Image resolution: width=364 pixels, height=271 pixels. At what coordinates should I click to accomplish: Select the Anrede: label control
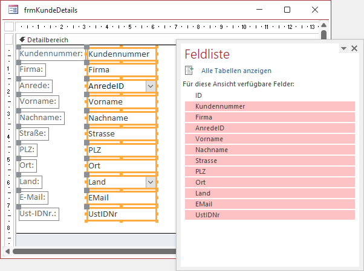coord(35,86)
